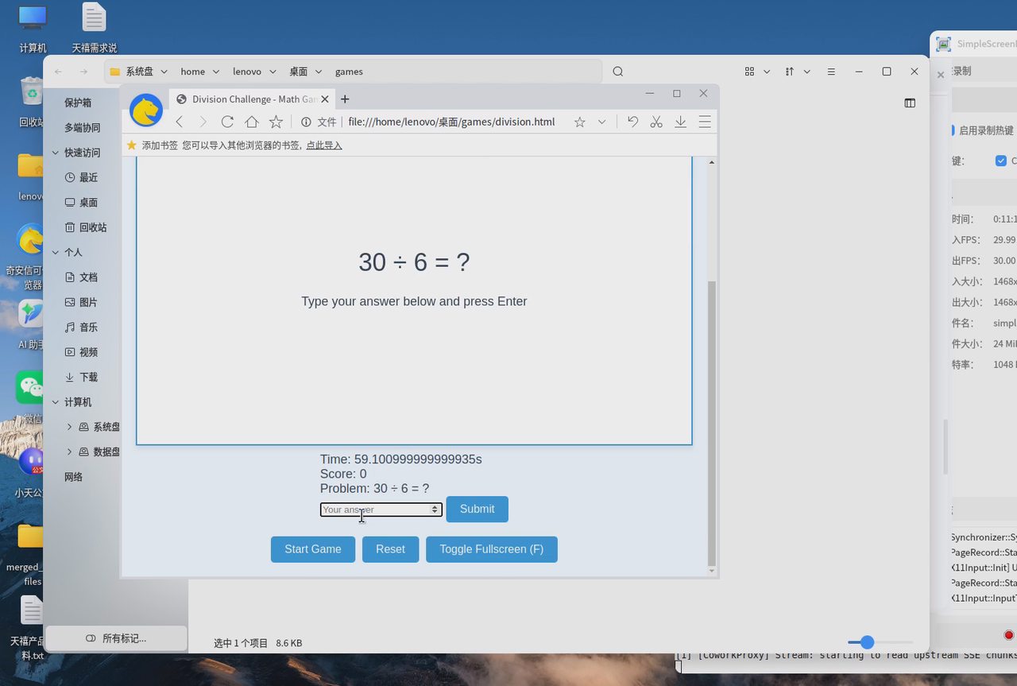Click the 点此导入 bookmarks link
This screenshot has width=1017, height=686.
324,145
